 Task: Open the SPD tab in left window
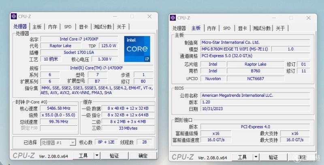(x=68, y=27)
